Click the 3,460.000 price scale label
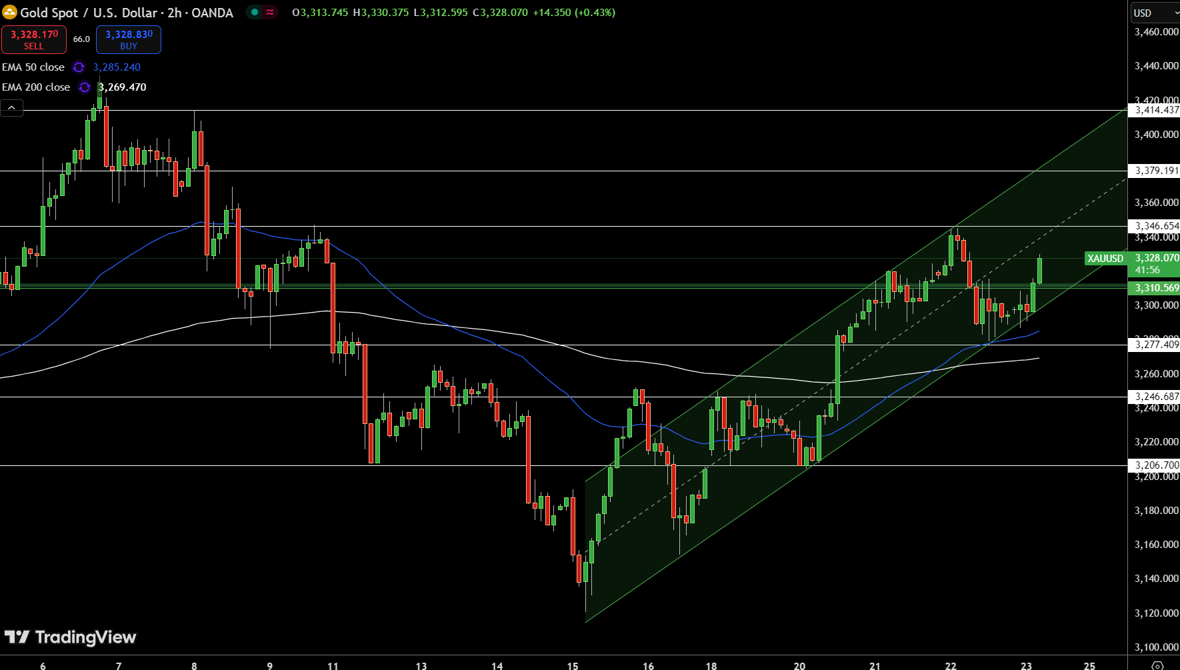Image resolution: width=1180 pixels, height=670 pixels. 1156,32
